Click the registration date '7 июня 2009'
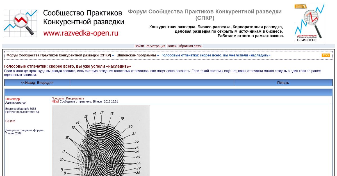The width and height of the screenshot is (337, 176). [13, 133]
